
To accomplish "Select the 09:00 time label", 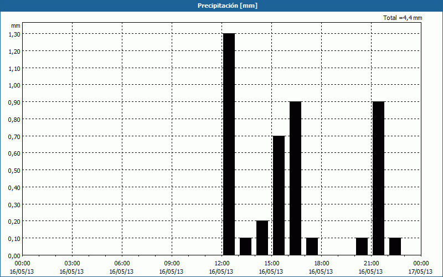I will coord(172,264).
